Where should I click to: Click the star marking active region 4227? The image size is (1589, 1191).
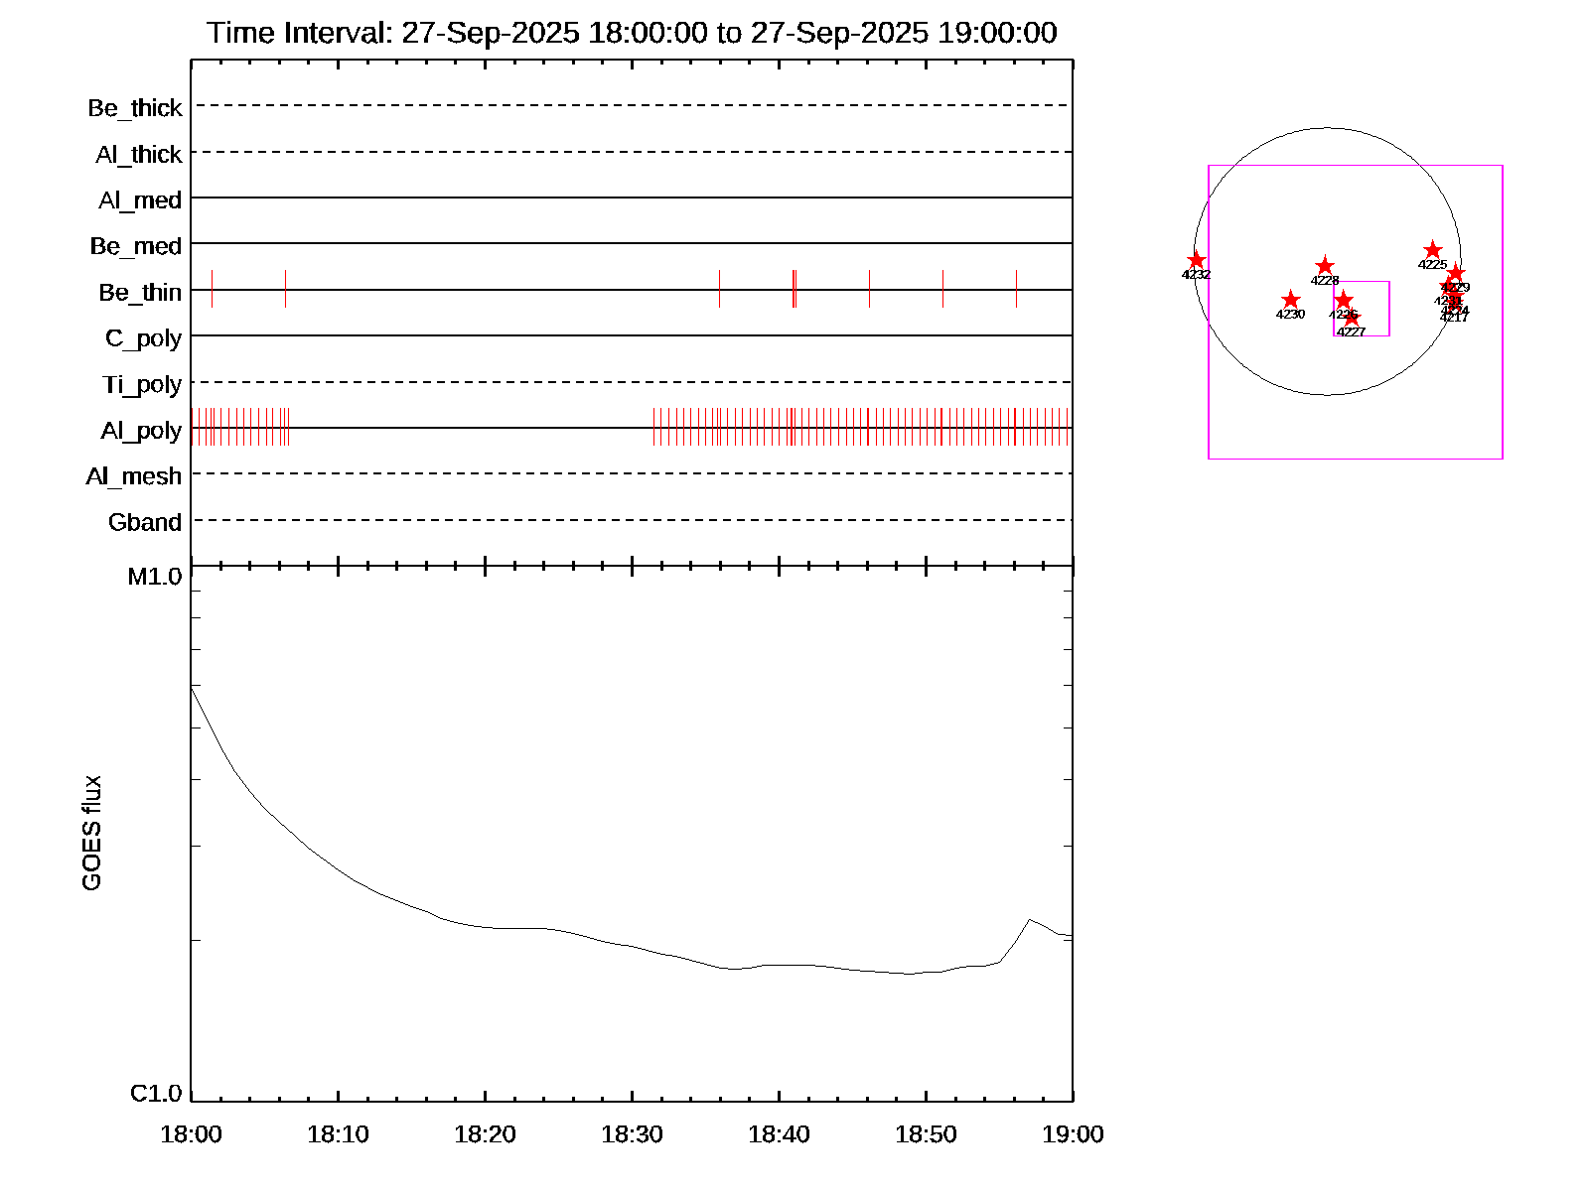click(x=1352, y=318)
